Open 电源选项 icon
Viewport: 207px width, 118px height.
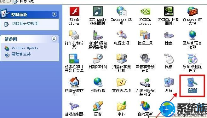tap(121, 35)
